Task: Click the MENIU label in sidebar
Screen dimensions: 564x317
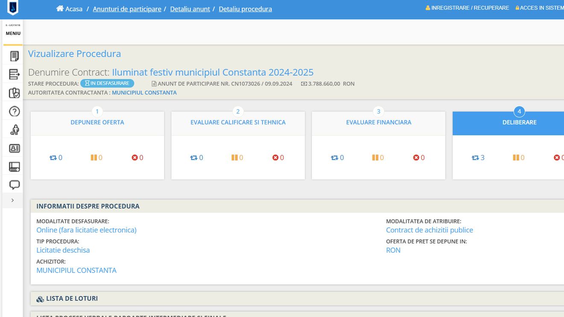Action: click(13, 33)
